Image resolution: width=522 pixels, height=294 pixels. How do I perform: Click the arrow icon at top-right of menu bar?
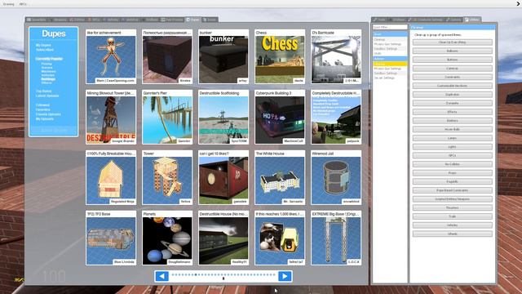click(519, 3)
